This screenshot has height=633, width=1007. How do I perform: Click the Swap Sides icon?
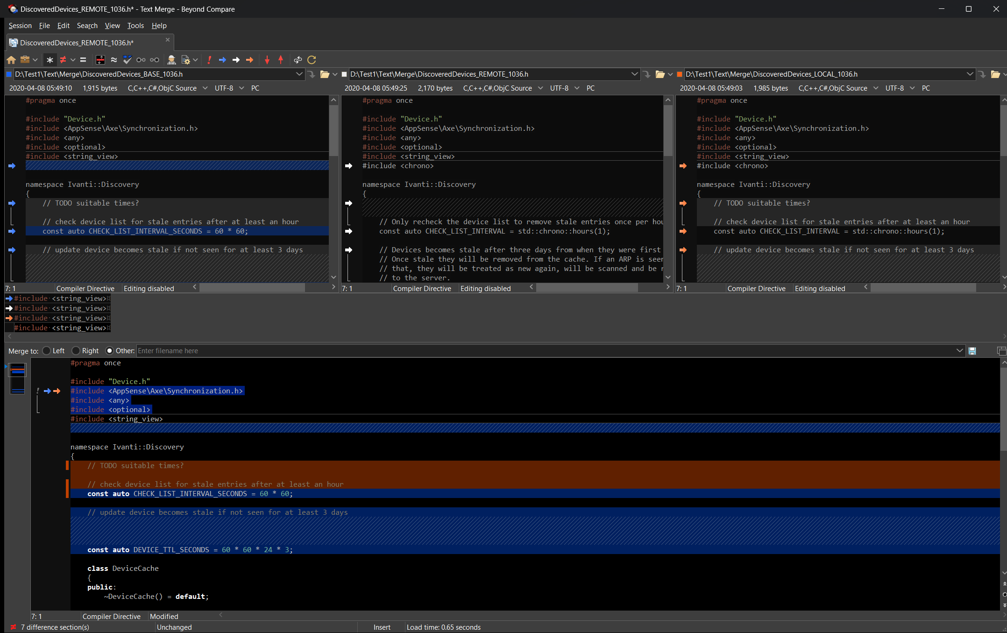pyautogui.click(x=298, y=60)
